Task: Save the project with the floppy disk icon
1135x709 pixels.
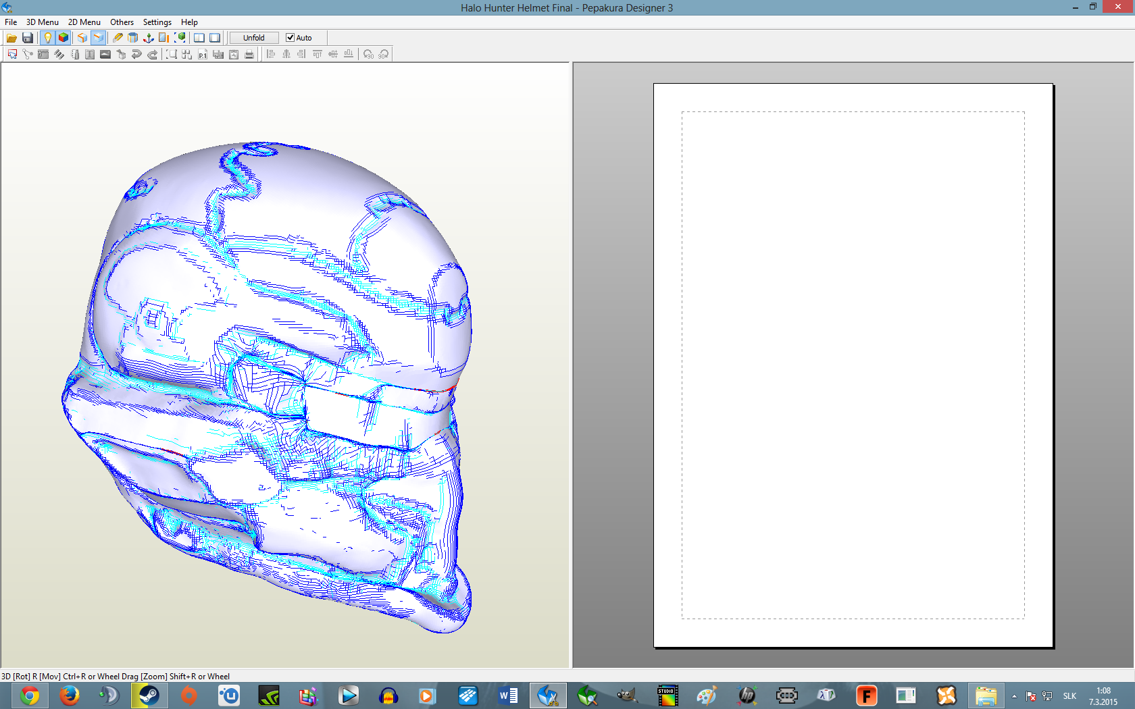Action: pos(28,38)
